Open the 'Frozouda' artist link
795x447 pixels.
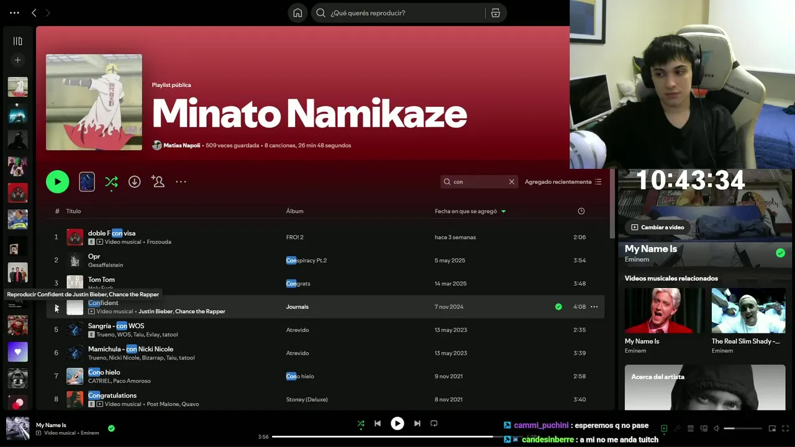tap(159, 242)
